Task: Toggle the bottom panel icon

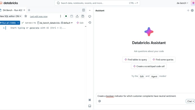Action: tap(90, 106)
